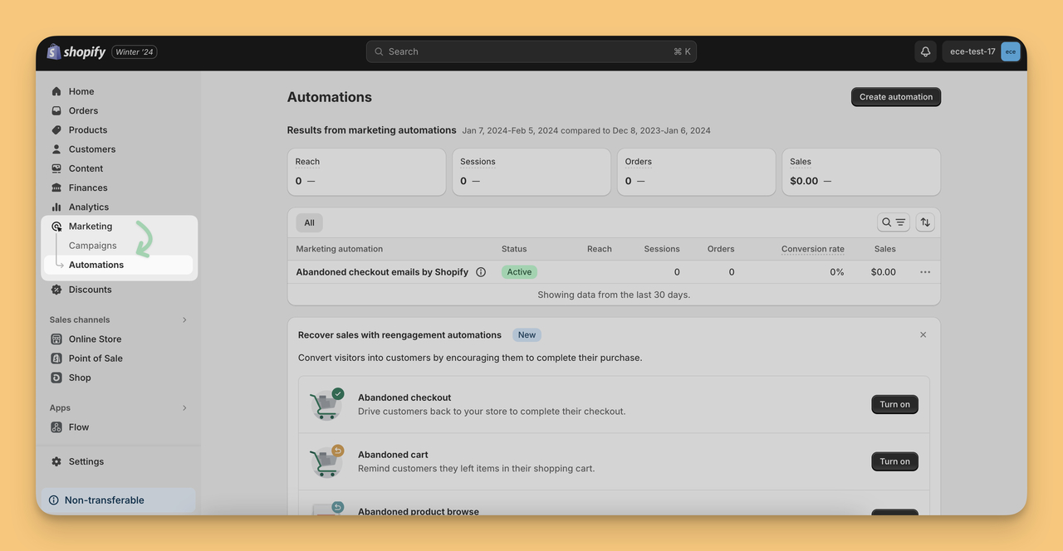The height and width of the screenshot is (551, 1063).
Task: Click info icon beside Abandoned checkout emails
Action: [x=481, y=272]
